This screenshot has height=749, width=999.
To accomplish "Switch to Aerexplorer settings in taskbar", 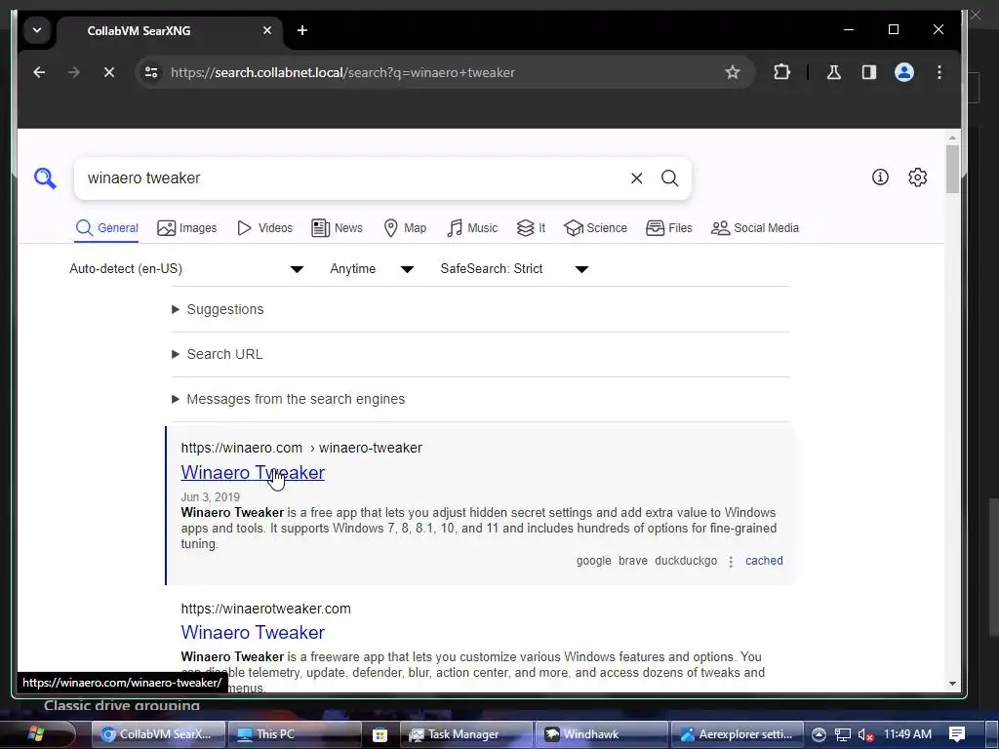I will pyautogui.click(x=736, y=734).
